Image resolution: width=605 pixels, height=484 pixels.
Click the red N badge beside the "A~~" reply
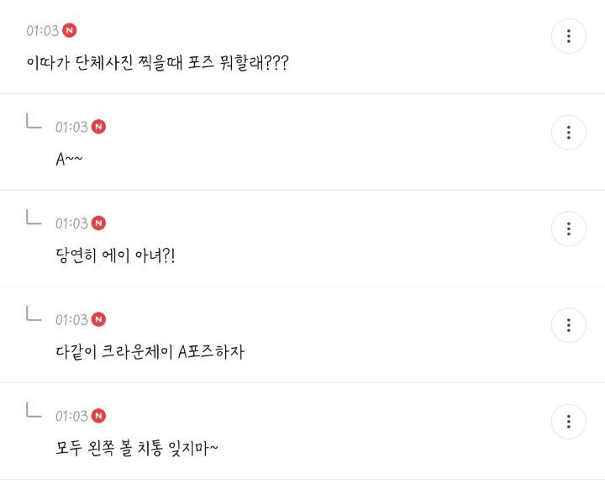[98, 127]
